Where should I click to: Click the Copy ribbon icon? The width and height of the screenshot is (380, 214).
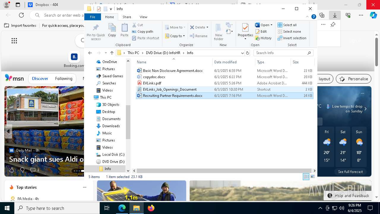click(x=112, y=30)
